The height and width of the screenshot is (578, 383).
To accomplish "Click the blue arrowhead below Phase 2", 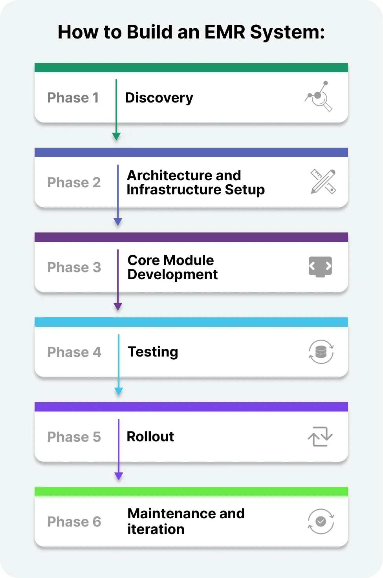I will 118,221.
